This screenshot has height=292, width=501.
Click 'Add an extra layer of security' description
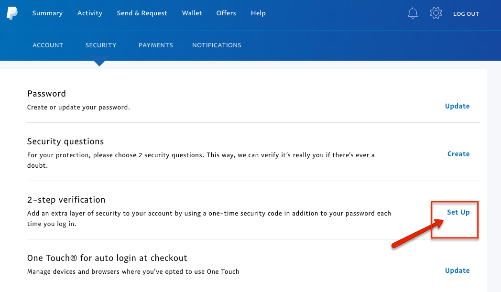[209, 218]
